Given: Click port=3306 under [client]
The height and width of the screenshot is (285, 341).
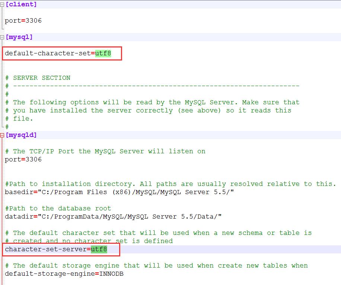Looking at the screenshot, I should (23, 21).
